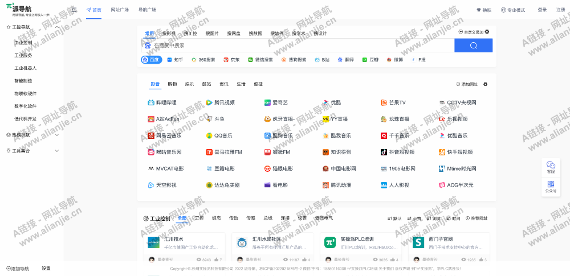The width and height of the screenshot is (570, 276).
Task: Open 斗鱼 site shortcut
Action: pyautogui.click(x=215, y=119)
